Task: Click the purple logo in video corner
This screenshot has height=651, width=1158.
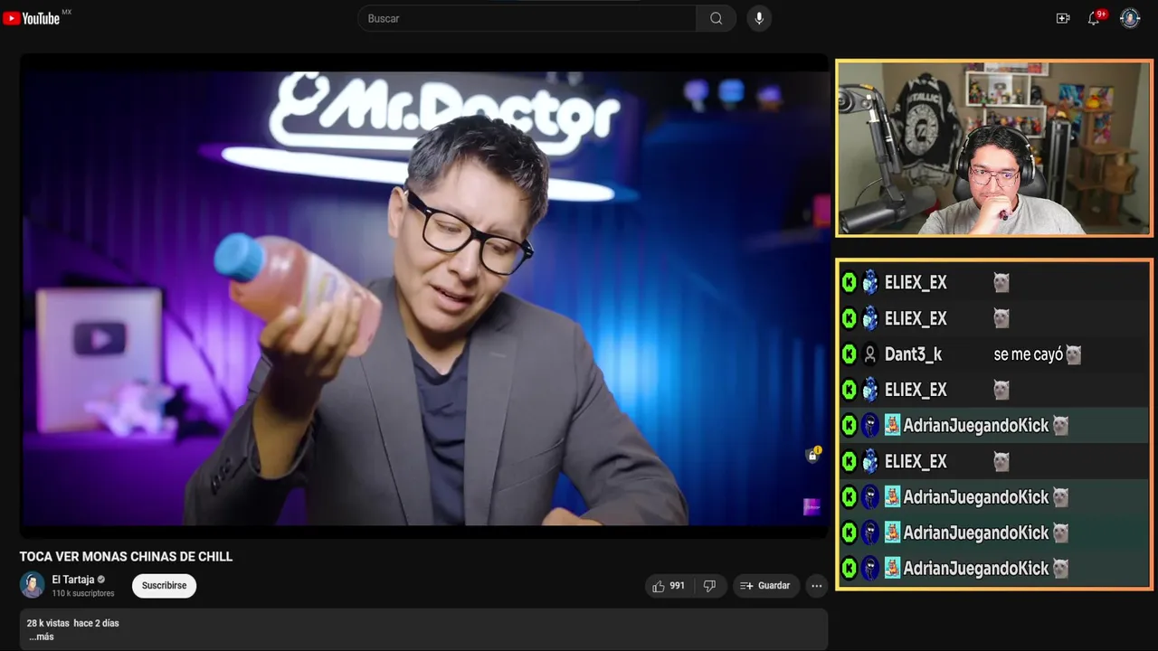Action: pyautogui.click(x=812, y=507)
